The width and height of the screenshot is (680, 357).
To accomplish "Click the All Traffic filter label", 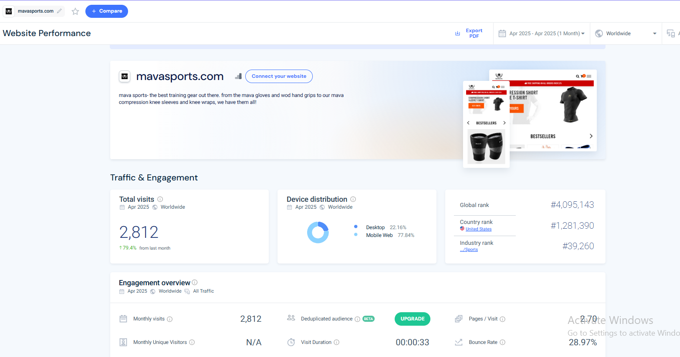I will click(x=203, y=291).
